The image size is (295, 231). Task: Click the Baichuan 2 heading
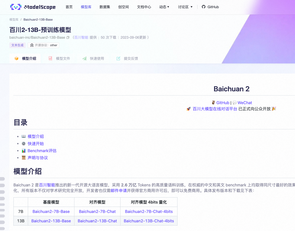point(232,89)
